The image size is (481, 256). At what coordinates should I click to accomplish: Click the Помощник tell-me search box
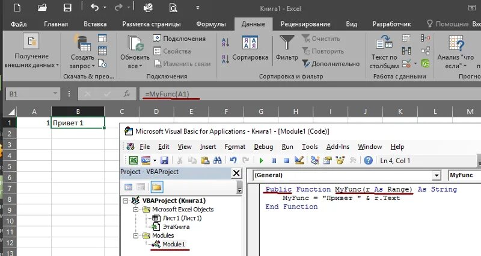click(x=447, y=24)
